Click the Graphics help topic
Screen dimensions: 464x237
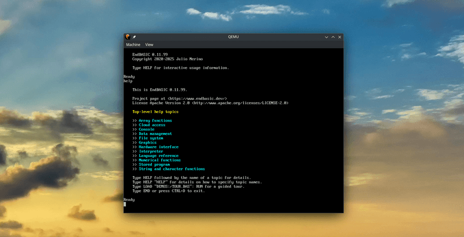click(x=148, y=143)
